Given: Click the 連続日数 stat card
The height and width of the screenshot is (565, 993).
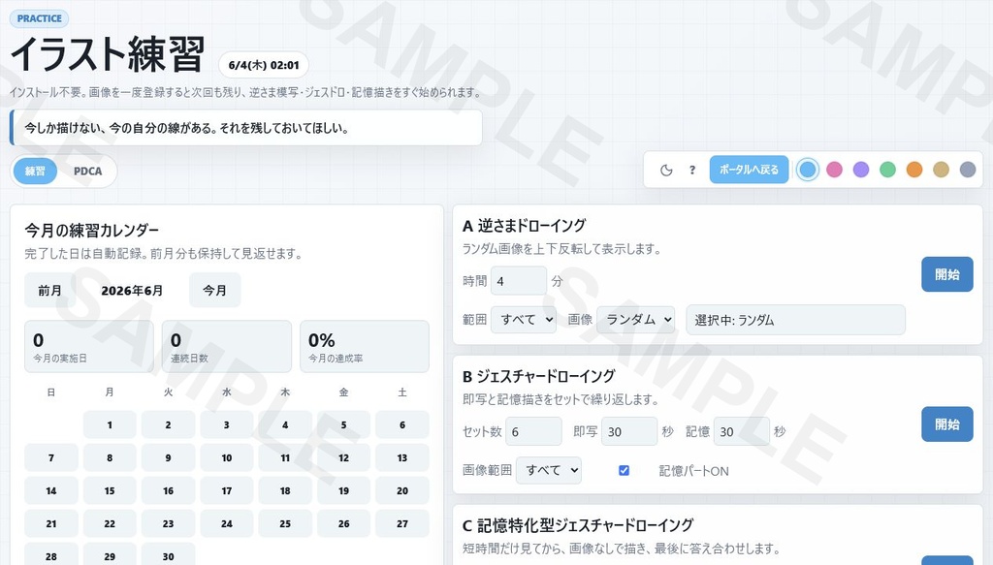Looking at the screenshot, I should pyautogui.click(x=227, y=347).
